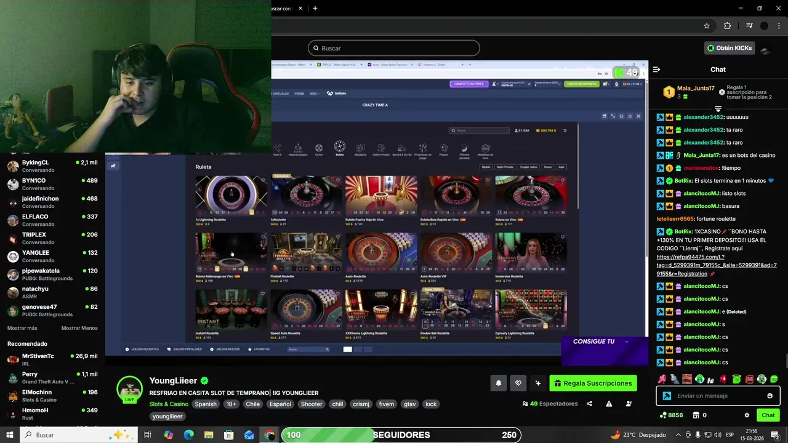
Task: Click the 23°C Despejado weather widget
Action: (638, 435)
